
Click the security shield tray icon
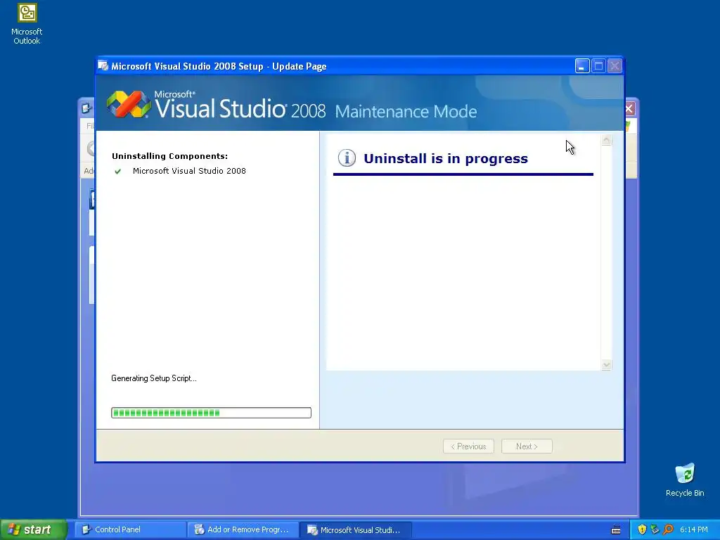click(x=642, y=529)
